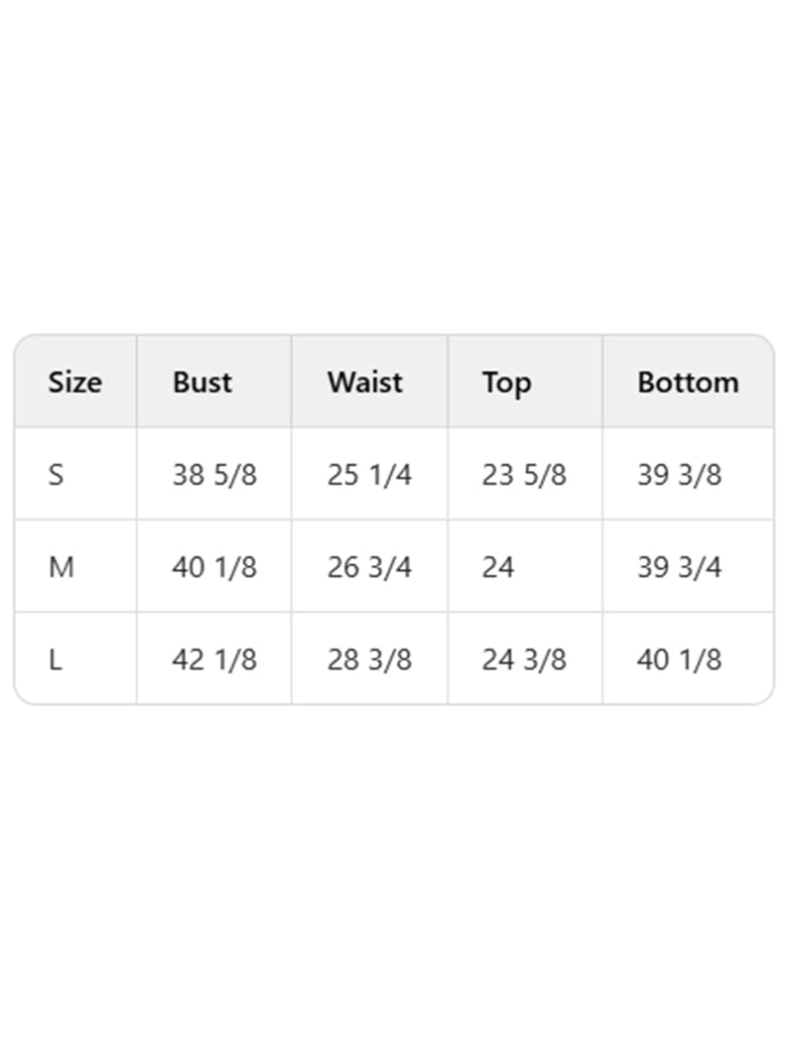Click the 24 3/8 top value
794x1043 pixels.
[524, 660]
